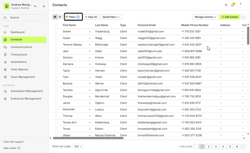250x153 pixels.
Task: Click the Search input field
Action: [25, 18]
